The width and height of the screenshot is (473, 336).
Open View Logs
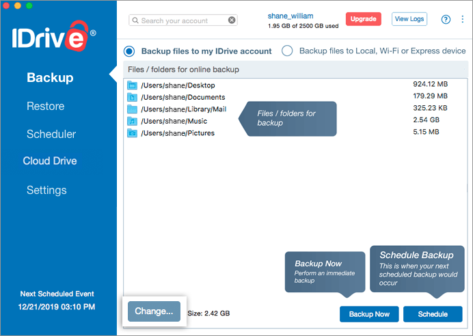pos(409,19)
